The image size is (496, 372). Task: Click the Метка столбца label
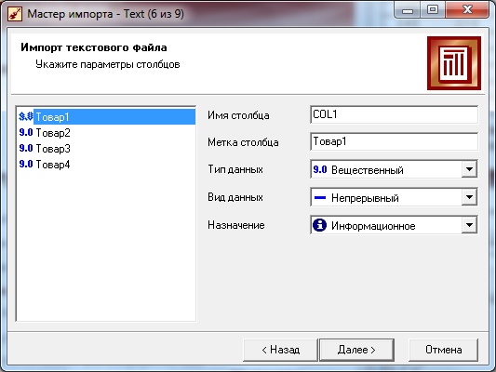point(243,142)
